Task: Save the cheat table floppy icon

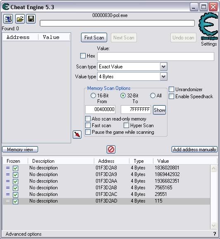Action: point(31,19)
